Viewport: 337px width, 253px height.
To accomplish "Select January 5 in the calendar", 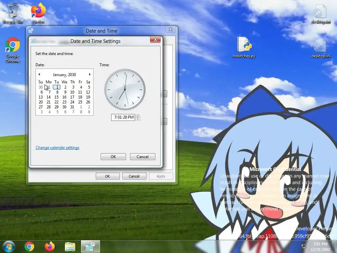I will (x=89, y=87).
